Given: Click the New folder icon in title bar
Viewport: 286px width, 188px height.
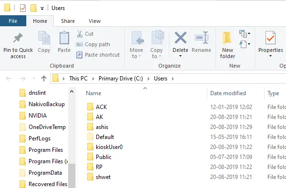Looking at the screenshot, I should click(33, 8).
